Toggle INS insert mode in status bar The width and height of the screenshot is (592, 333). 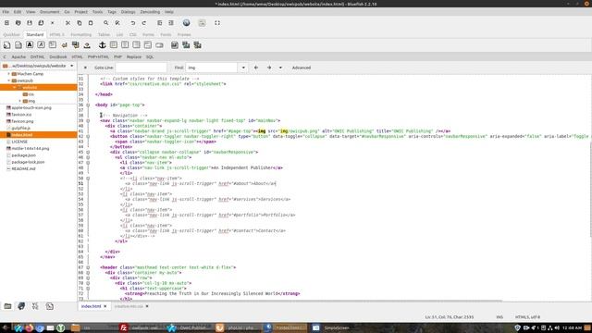[x=499, y=317]
